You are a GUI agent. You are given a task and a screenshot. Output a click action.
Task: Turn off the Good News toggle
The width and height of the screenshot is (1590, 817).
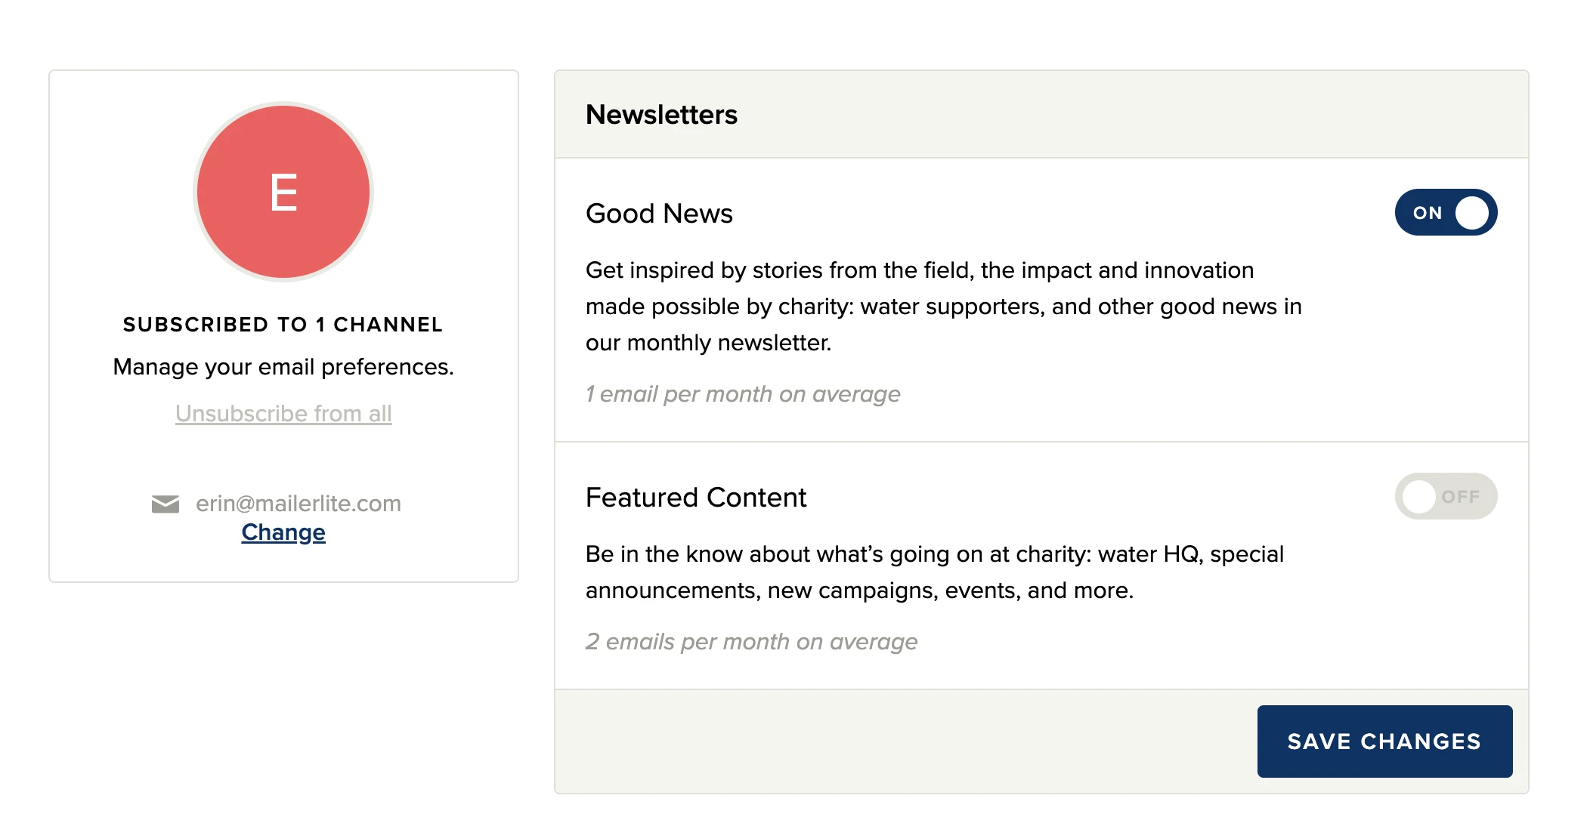1445,212
